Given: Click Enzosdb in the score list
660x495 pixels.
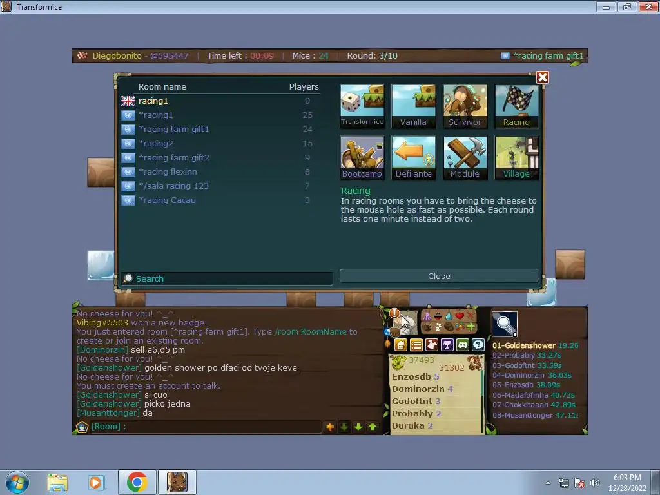Looking at the screenshot, I should 411,376.
